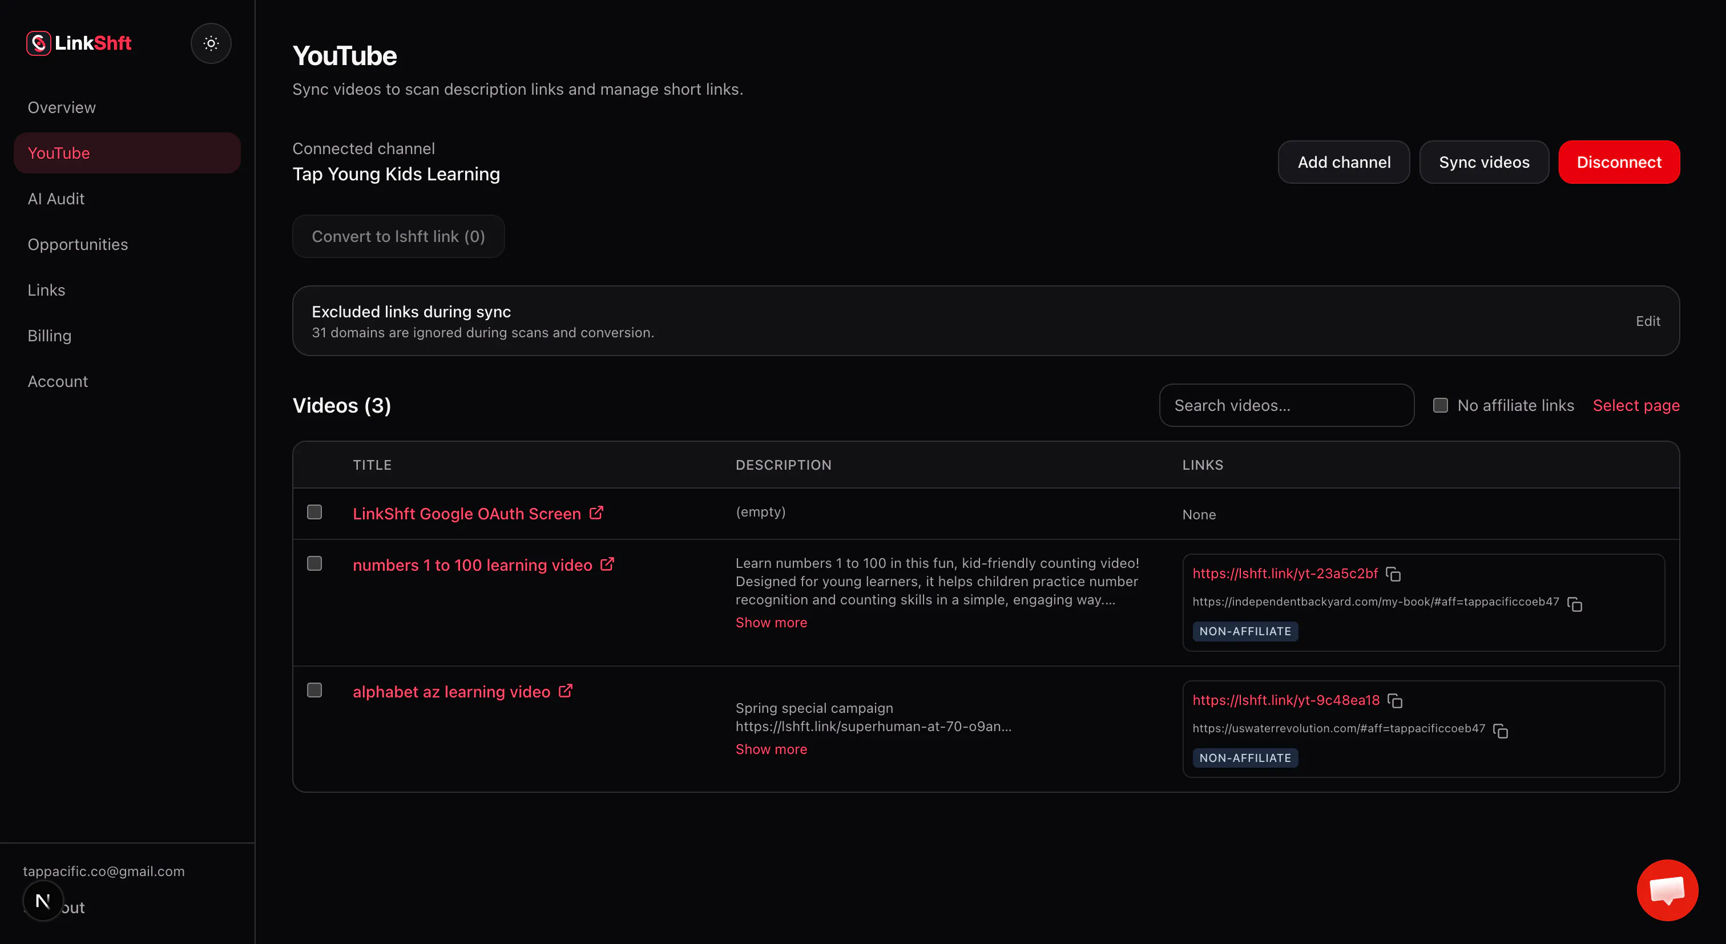Viewport: 1726px width, 944px height.
Task: Navigate to Opportunities in the sidebar
Action: (x=127, y=244)
